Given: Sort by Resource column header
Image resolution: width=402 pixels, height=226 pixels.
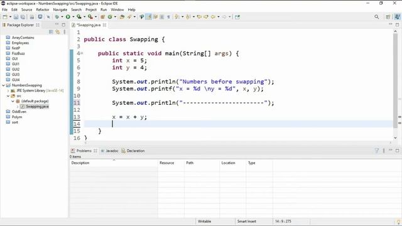Looking at the screenshot, I should [x=171, y=163].
